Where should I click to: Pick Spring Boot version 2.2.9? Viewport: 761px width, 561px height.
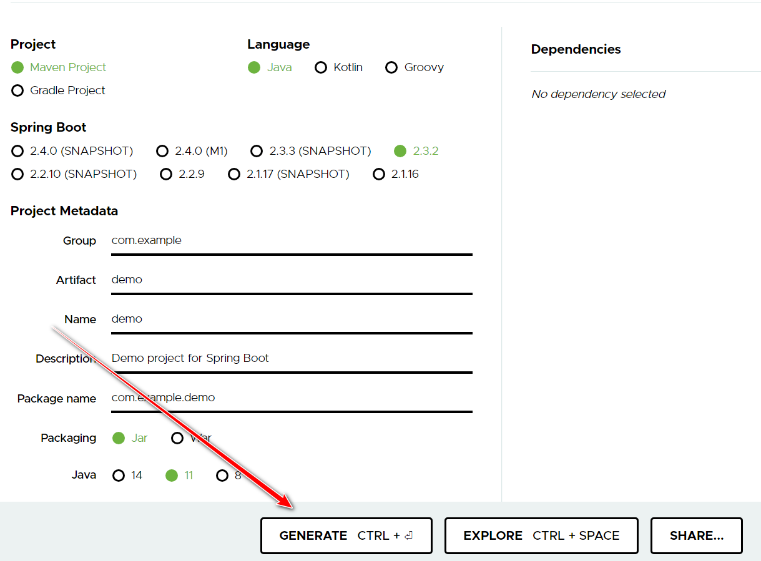pos(165,173)
